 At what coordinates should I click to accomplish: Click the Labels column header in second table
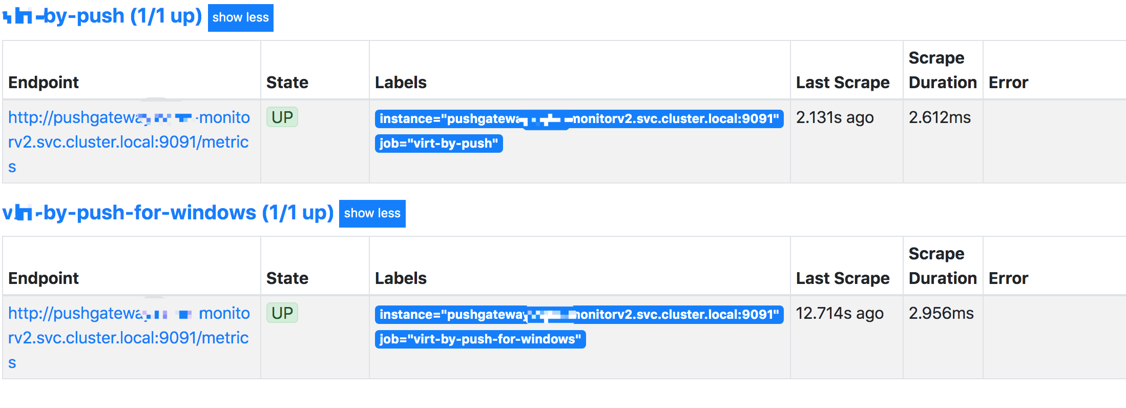[x=401, y=278]
